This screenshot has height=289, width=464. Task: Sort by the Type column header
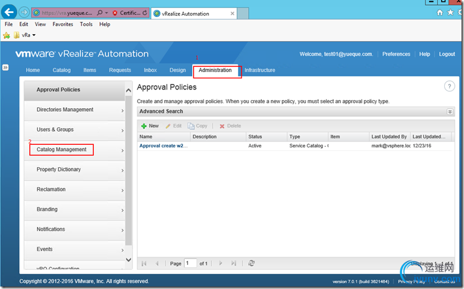tap(307, 137)
